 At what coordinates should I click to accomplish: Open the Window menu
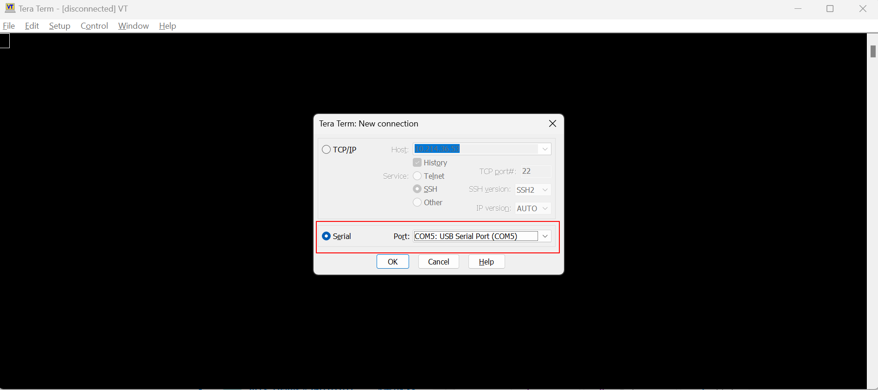[134, 26]
